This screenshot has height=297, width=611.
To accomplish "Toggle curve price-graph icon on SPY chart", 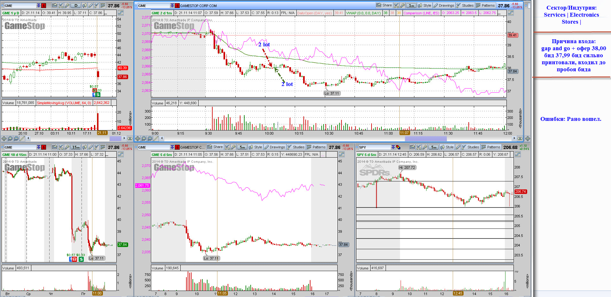I will coord(518,154).
